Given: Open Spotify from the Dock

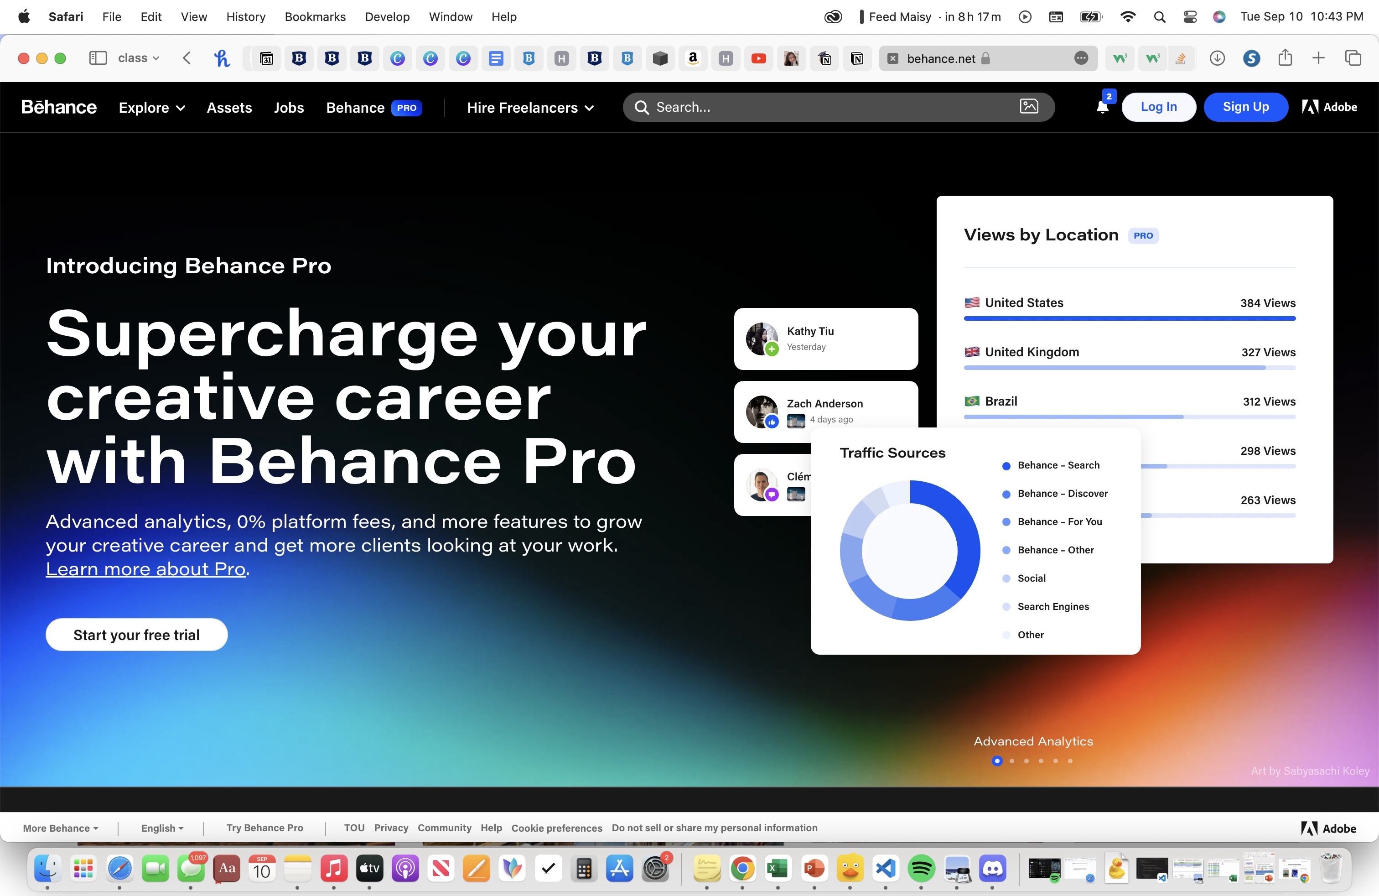Looking at the screenshot, I should click(x=921, y=869).
